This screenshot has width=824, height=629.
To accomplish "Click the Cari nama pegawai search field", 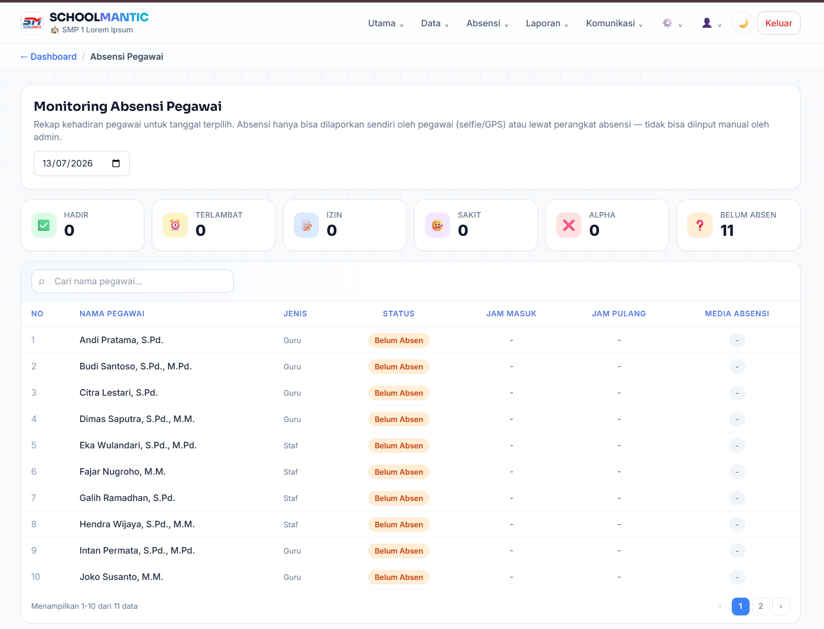I will (x=133, y=281).
